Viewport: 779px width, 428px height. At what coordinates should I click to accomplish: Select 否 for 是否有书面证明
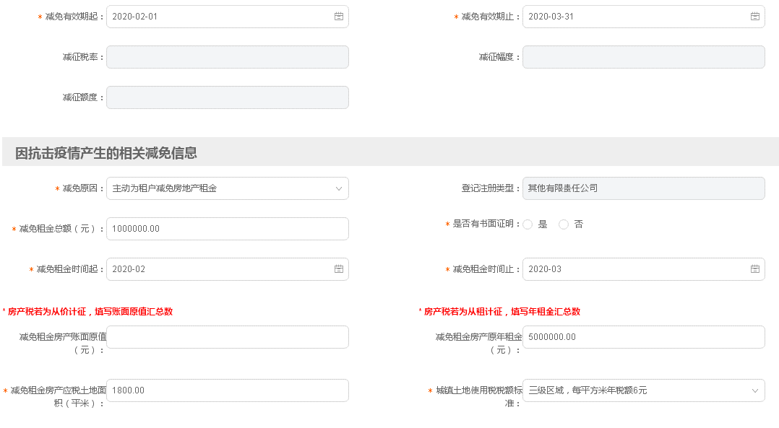pyautogui.click(x=564, y=224)
